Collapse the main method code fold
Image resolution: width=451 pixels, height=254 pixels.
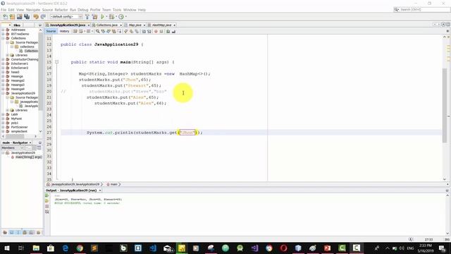56,62
